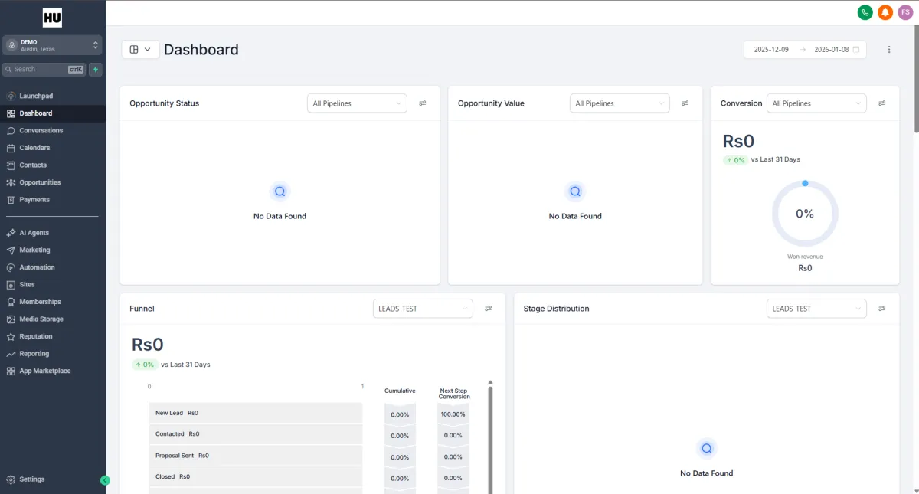Click the end date 2026-01-08
This screenshot has height=494, width=919.
[831, 50]
